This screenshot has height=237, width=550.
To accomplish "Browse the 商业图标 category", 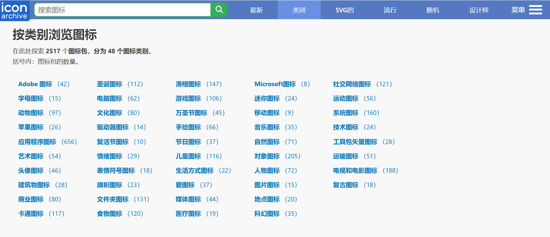I will [x=31, y=199].
